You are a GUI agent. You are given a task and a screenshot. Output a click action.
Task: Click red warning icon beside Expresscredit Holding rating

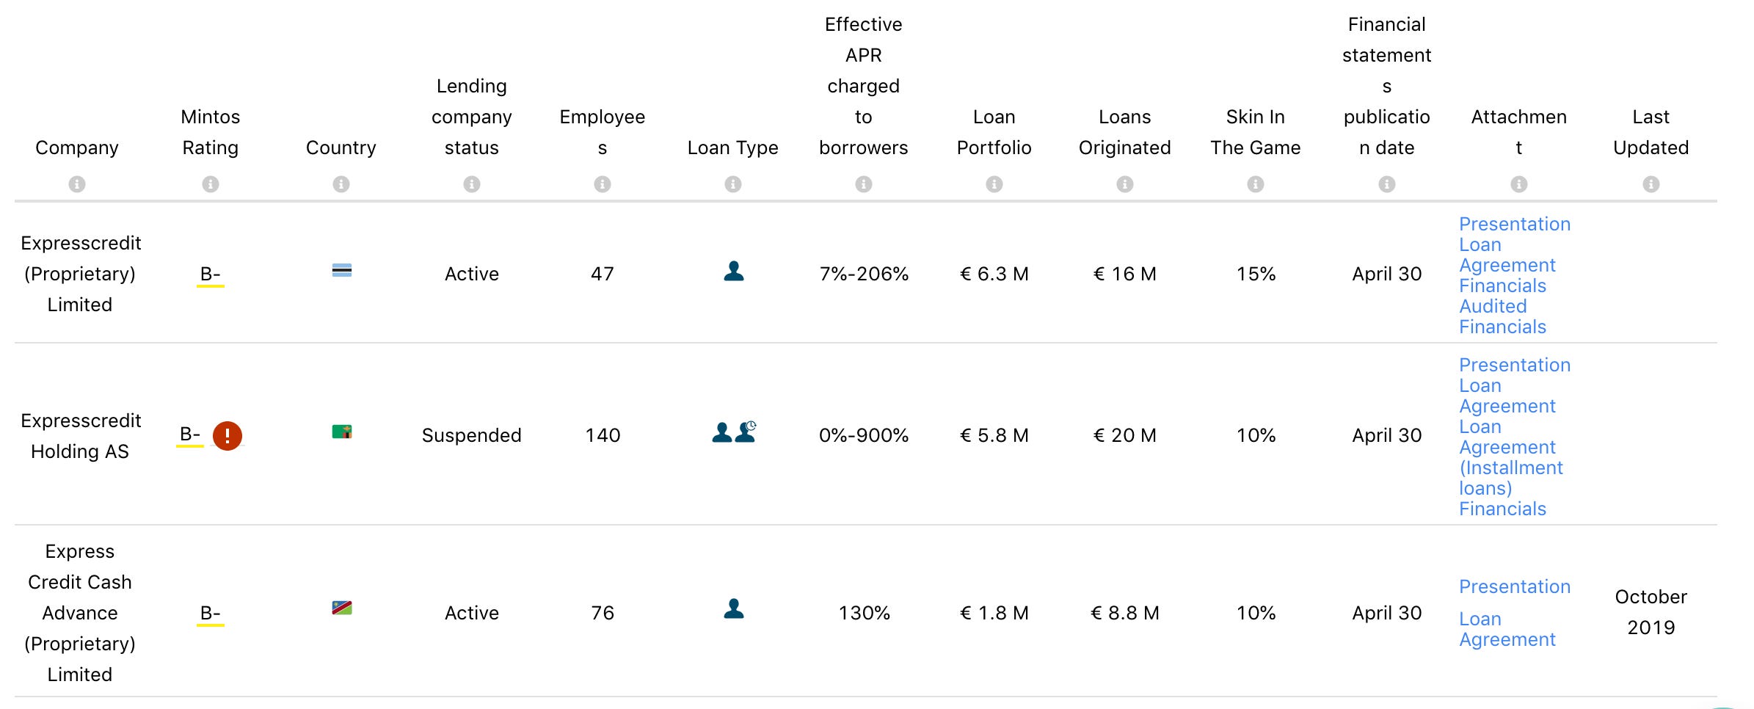point(228,436)
